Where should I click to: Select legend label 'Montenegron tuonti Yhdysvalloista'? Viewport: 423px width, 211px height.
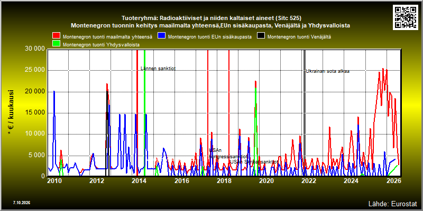101,45
